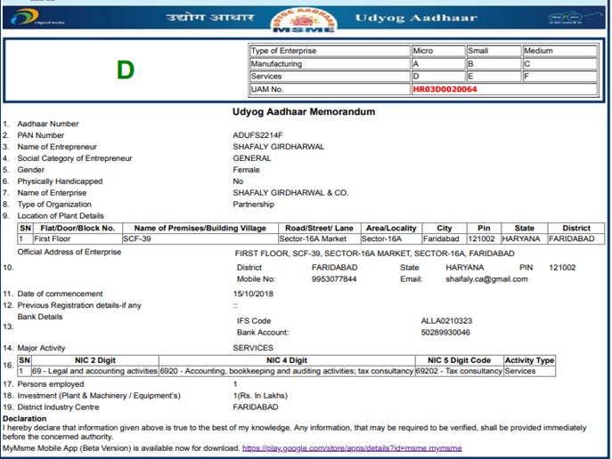This screenshot has width=612, height=459.
Task: Select PAN number ADUFS2214F
Action: point(257,135)
